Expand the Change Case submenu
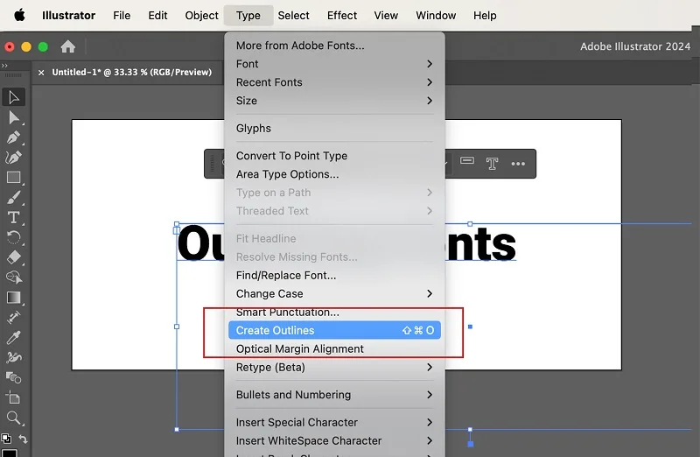 tap(334, 293)
